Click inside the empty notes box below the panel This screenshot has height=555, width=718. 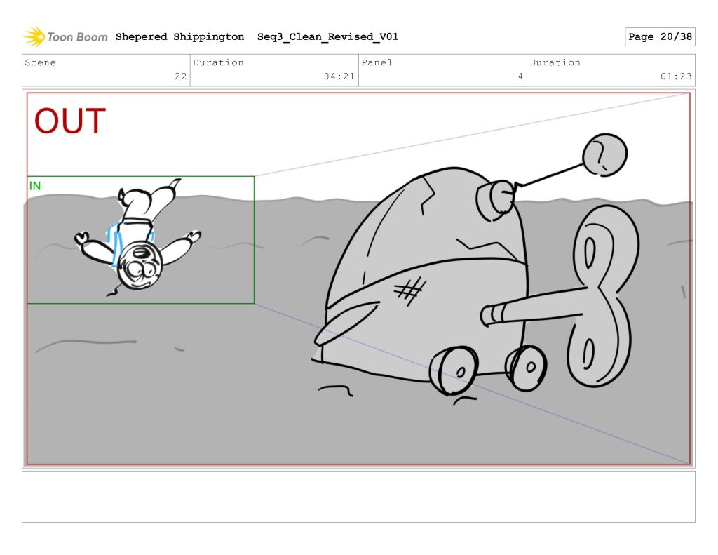pyautogui.click(x=358, y=496)
